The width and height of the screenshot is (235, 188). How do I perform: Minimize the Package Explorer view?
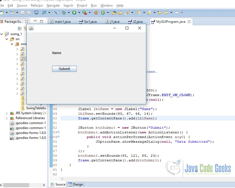35,21
